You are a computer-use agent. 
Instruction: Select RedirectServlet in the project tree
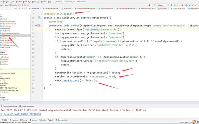pyautogui.click(x=7, y=43)
